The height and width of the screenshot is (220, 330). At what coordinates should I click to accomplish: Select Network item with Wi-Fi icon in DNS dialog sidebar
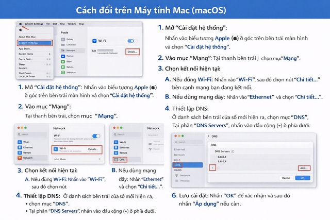(183, 175)
